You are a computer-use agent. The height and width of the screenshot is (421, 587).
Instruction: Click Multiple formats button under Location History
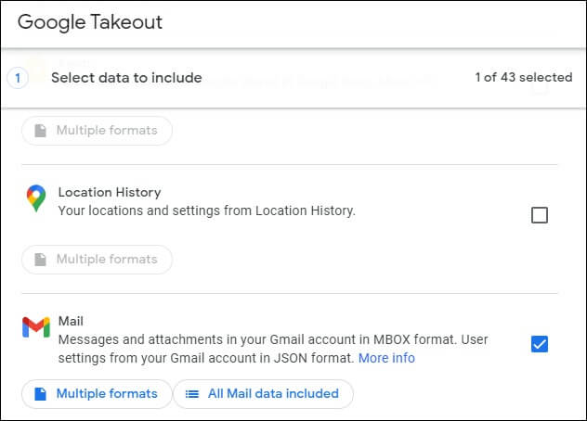pos(97,259)
